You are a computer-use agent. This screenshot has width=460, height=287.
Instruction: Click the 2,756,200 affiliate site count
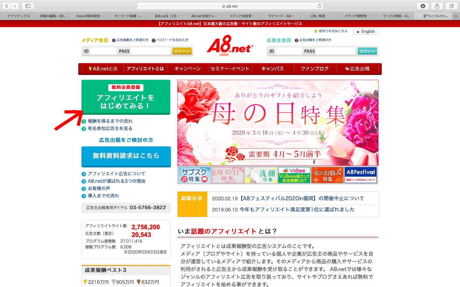[146, 227]
